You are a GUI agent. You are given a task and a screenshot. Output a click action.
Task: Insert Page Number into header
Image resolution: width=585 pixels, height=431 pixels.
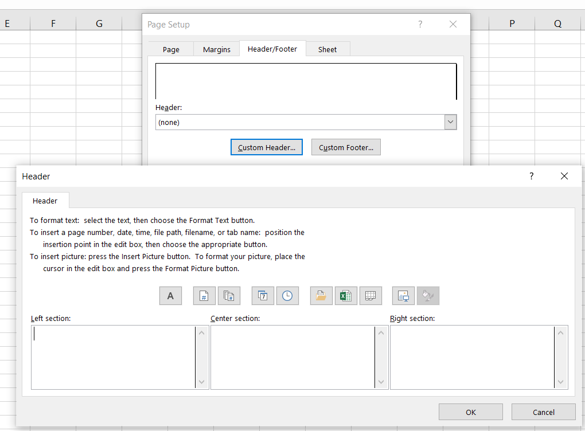pos(204,296)
